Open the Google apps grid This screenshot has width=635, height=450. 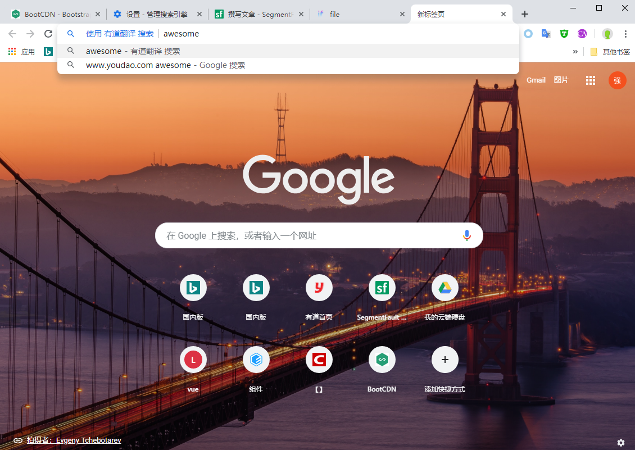pyautogui.click(x=590, y=80)
